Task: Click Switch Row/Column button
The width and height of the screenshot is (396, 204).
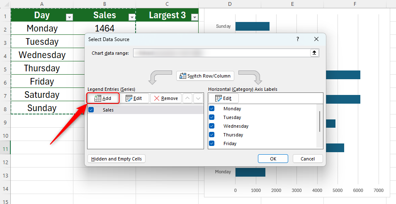Action: point(205,76)
